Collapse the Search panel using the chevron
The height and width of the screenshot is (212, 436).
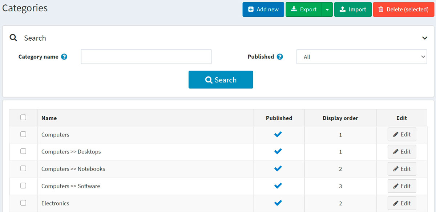pos(424,38)
